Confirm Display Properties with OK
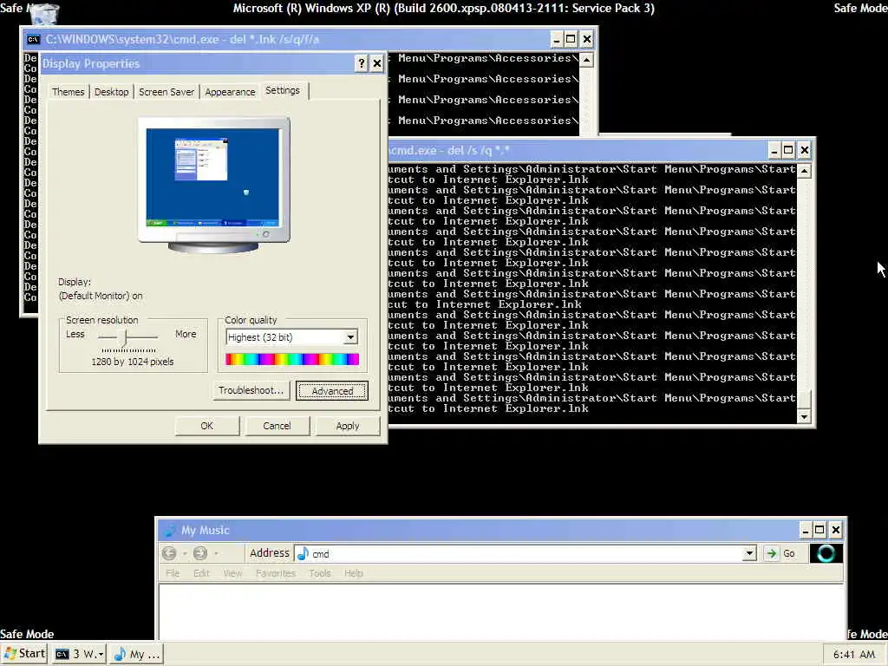The height and width of the screenshot is (666, 888). coord(206,426)
